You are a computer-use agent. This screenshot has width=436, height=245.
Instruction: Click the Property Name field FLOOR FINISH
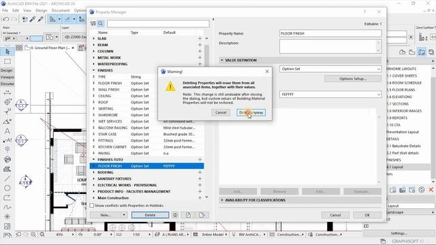point(330,33)
